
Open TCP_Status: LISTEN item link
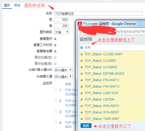(99, 99)
